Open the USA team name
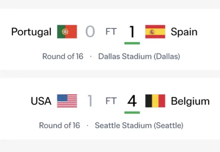 pos(41,101)
